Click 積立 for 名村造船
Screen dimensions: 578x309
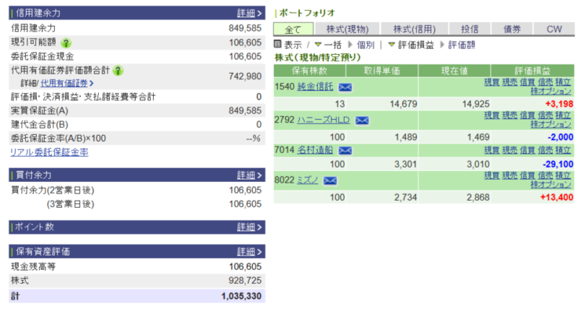[x=564, y=150]
